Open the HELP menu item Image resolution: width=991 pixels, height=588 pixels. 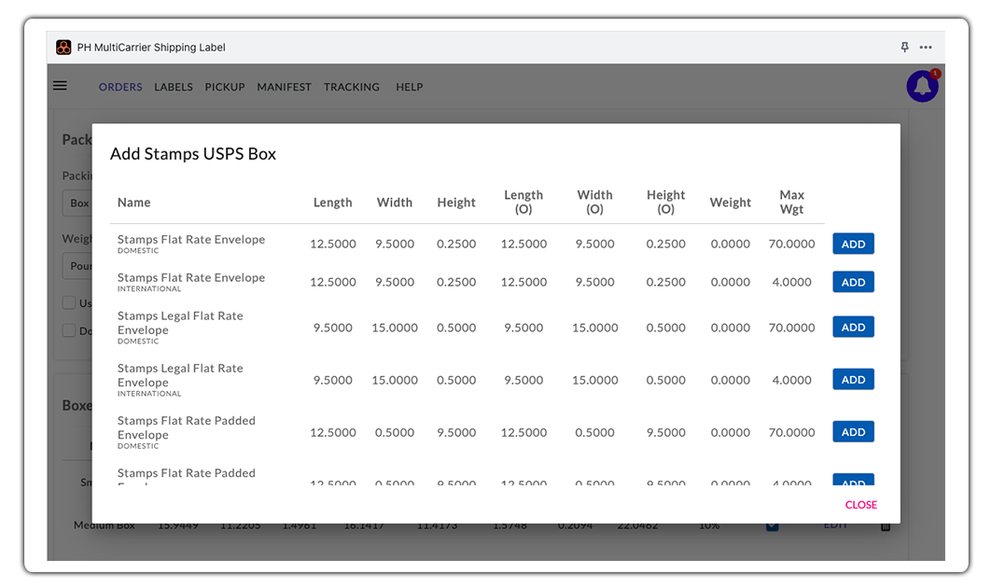tap(409, 87)
